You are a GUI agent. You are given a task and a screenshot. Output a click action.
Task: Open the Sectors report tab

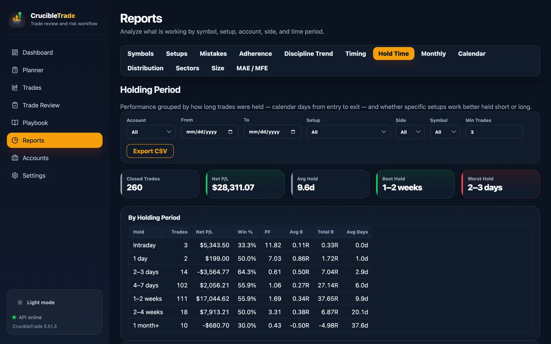tap(187, 68)
